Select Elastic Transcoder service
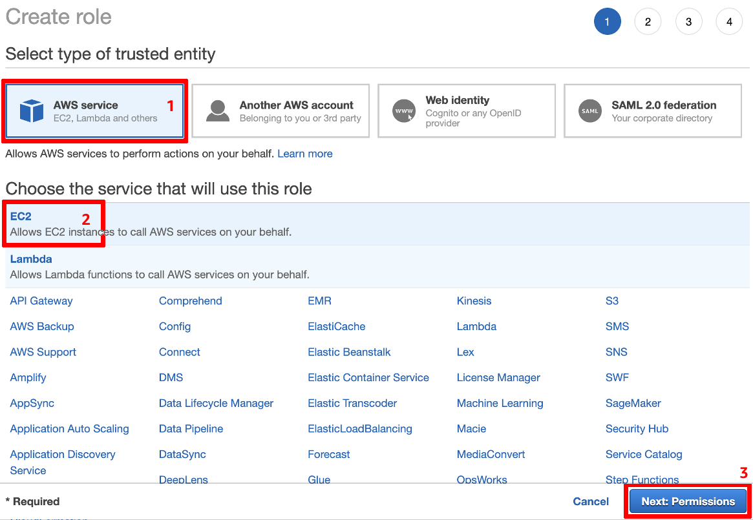The height and width of the screenshot is (520, 753). click(352, 403)
